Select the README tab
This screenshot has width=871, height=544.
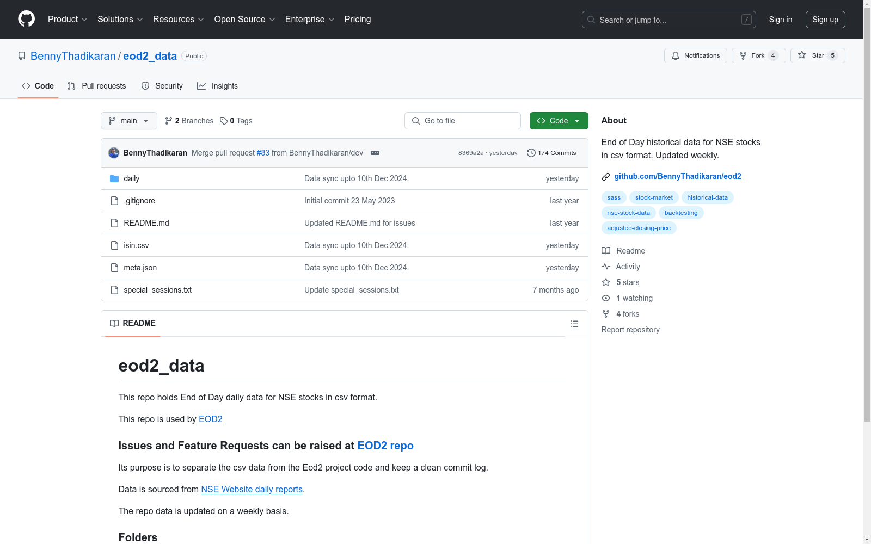click(x=133, y=323)
